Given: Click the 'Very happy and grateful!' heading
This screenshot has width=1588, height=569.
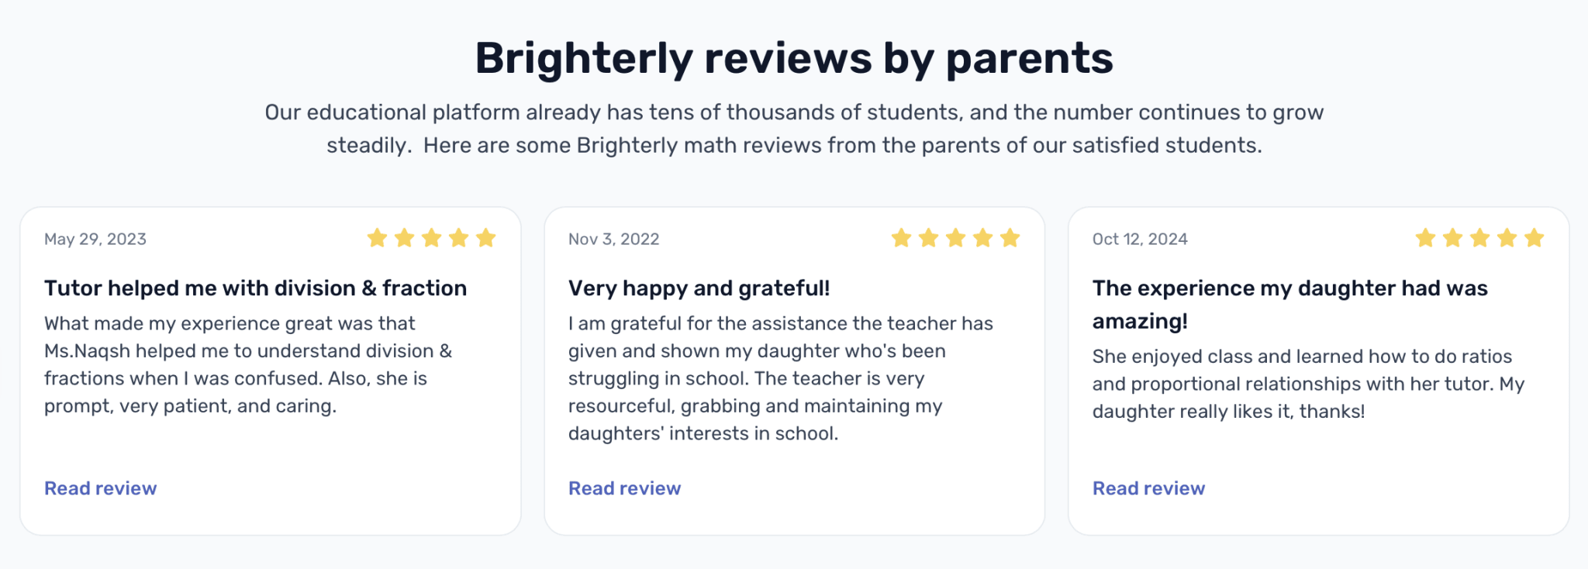Looking at the screenshot, I should (x=699, y=288).
